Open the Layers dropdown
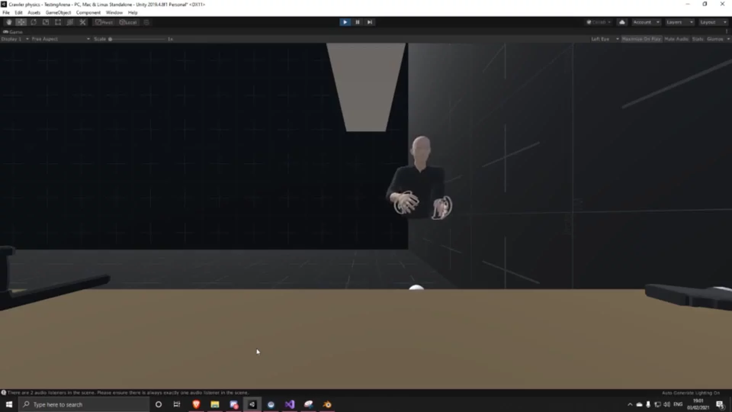The height and width of the screenshot is (412, 732). [x=679, y=22]
